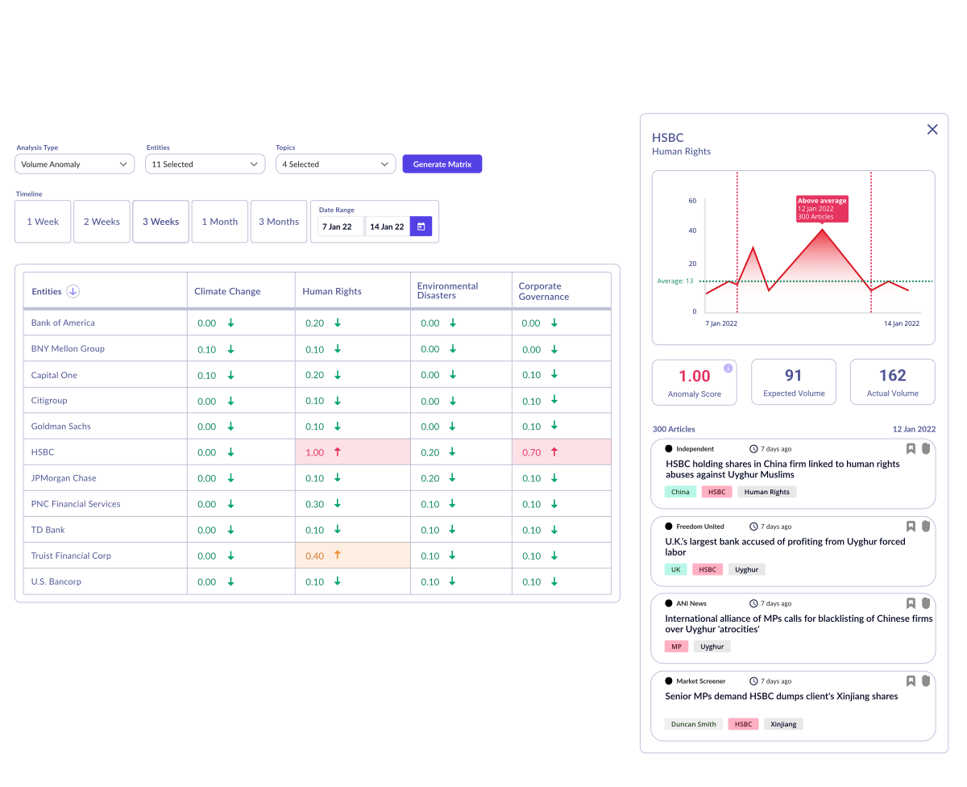Click the Human Rights tag on the Independent article
The width and height of the screenshot is (967, 787).
(767, 492)
